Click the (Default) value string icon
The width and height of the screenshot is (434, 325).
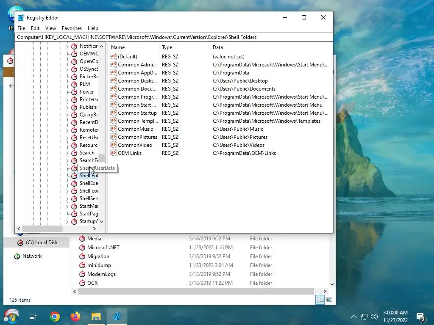tap(113, 56)
